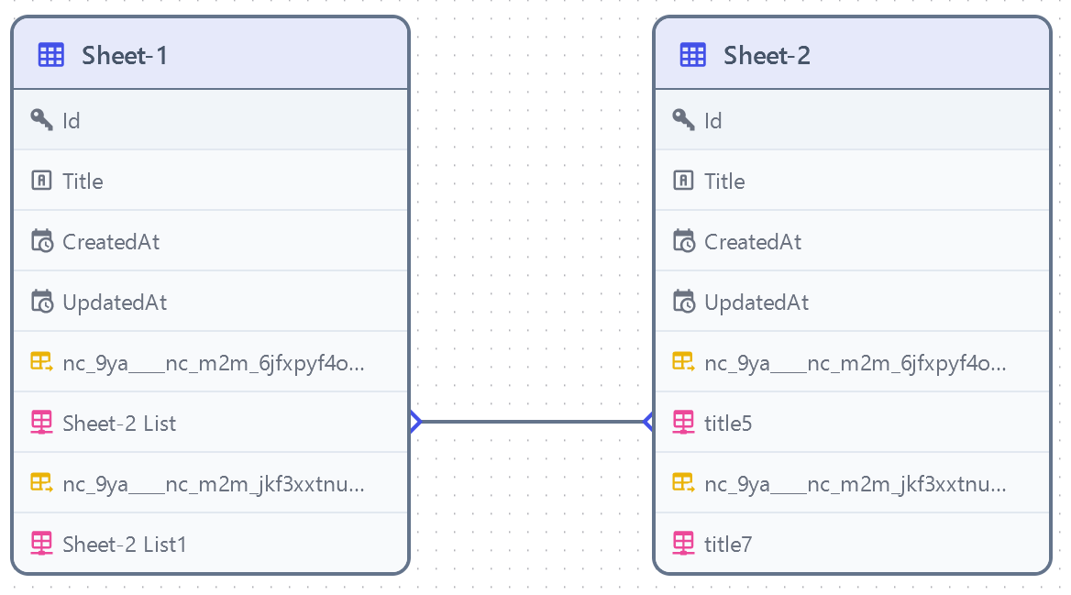This screenshot has height=595, width=1071.
Task: Click pink relation icon beside Sheet-2 List1
Action: click(x=41, y=544)
